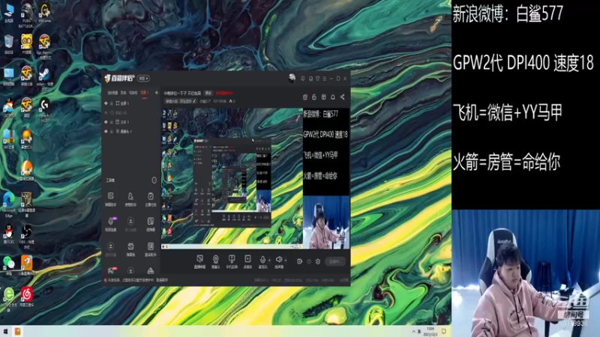
Task: Click the layout box icon above preview
Action: (324, 97)
